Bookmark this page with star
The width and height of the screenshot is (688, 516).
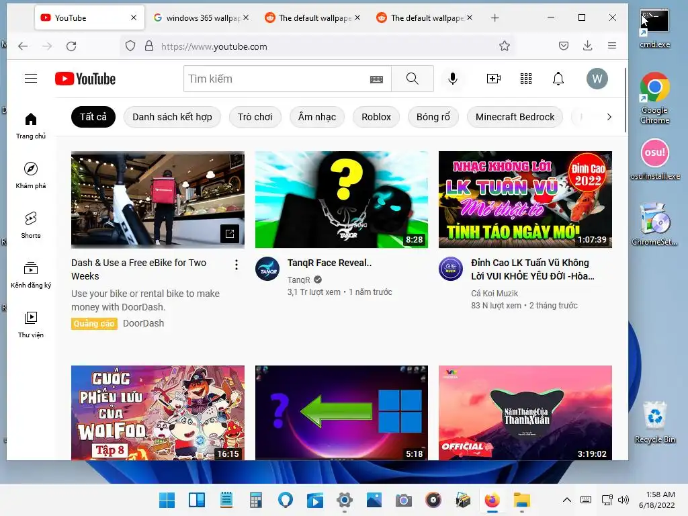click(504, 46)
